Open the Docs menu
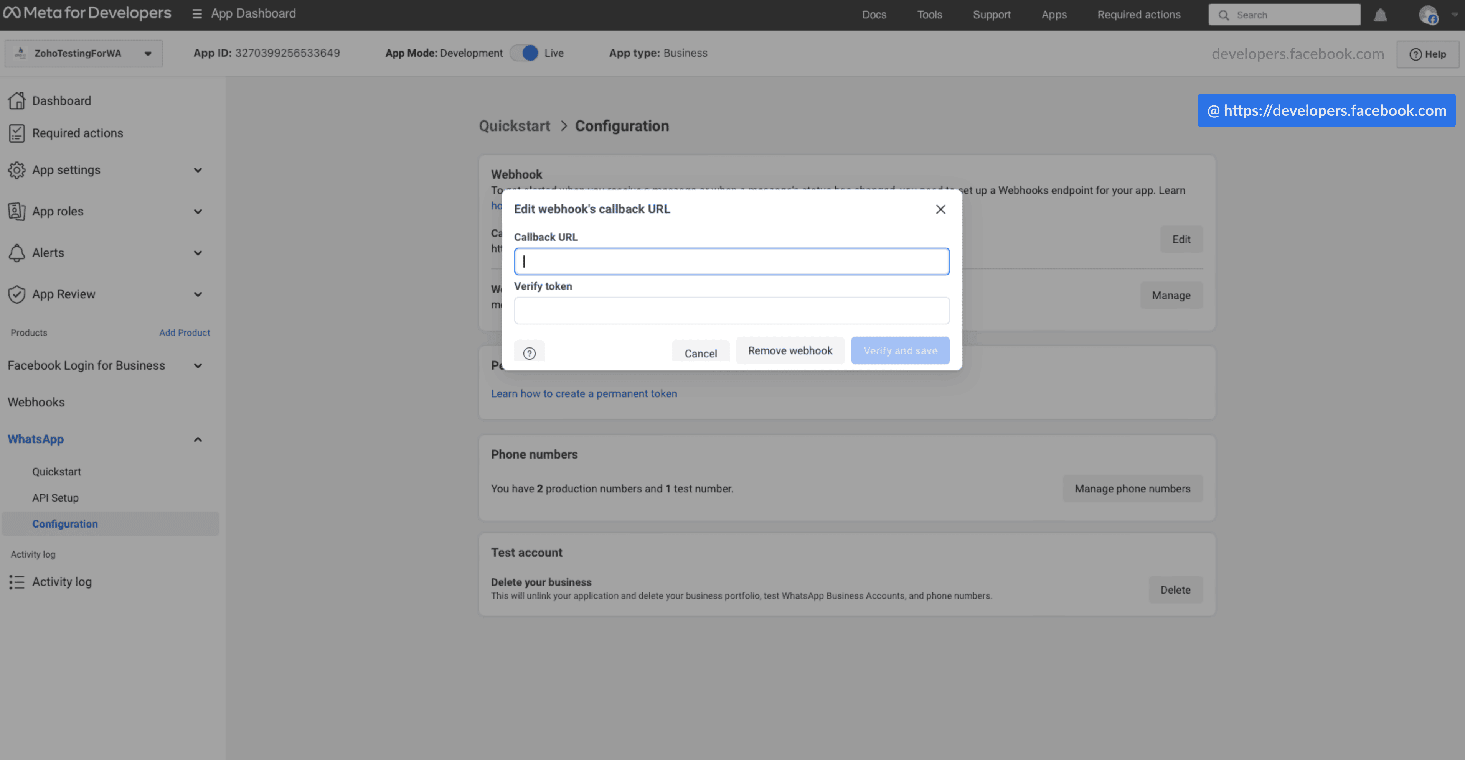 point(874,14)
